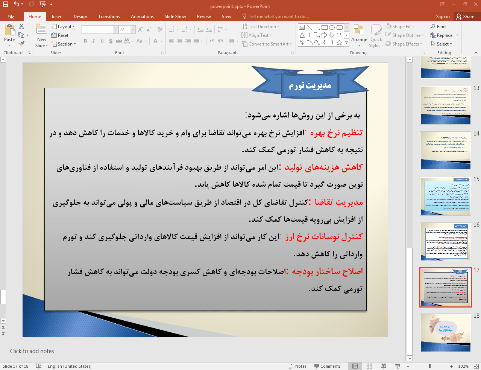
Task: Click the Paste clipboard icon
Action: click(9, 30)
